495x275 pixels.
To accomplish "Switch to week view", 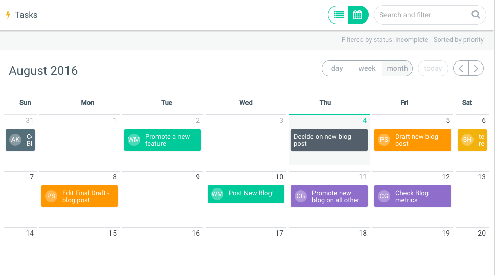I will pyautogui.click(x=367, y=68).
